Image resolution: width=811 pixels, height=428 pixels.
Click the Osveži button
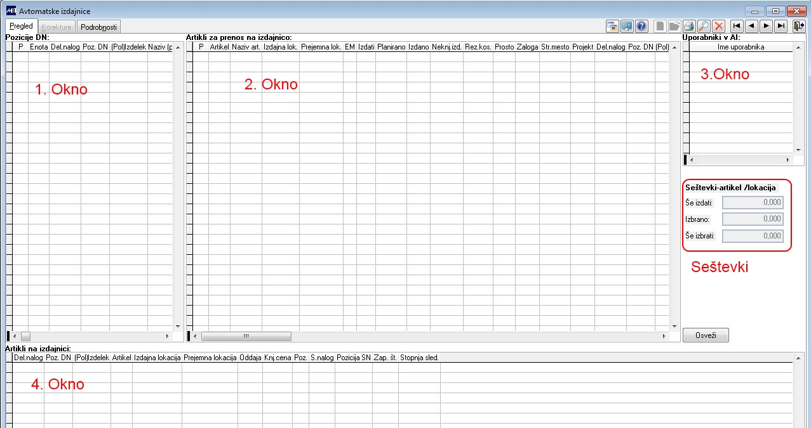(706, 335)
